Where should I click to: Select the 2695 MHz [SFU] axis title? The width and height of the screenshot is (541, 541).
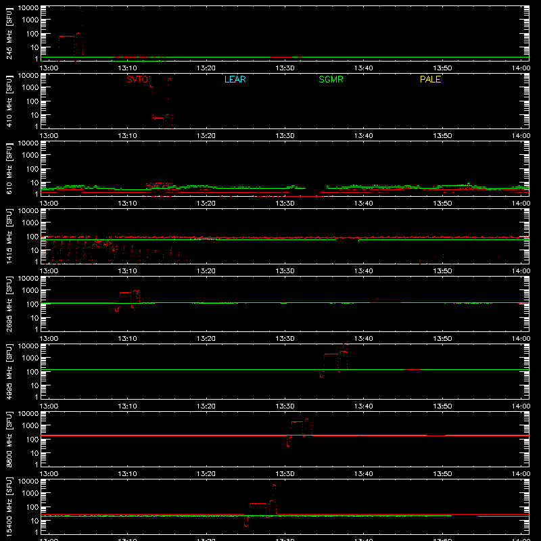tap(9, 304)
